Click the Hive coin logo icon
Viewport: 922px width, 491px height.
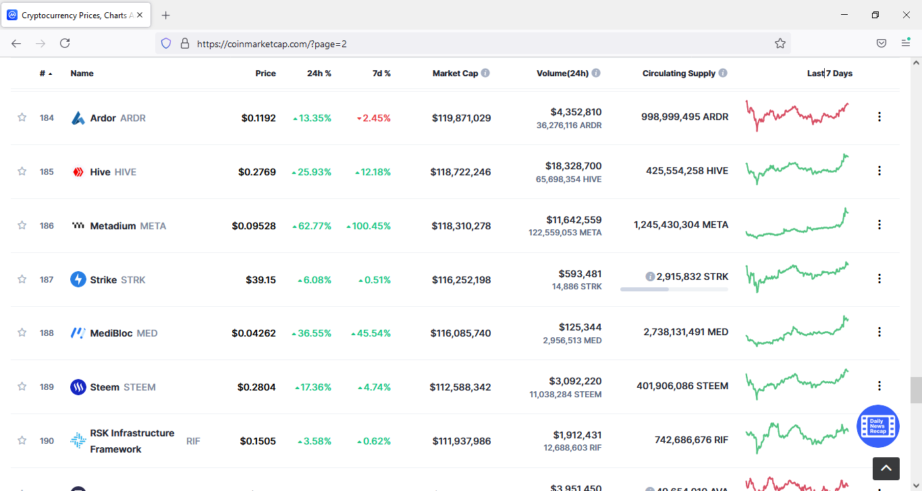click(x=78, y=172)
